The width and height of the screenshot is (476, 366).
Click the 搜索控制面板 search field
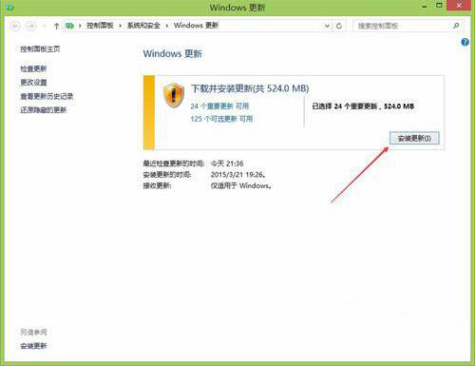pos(409,26)
